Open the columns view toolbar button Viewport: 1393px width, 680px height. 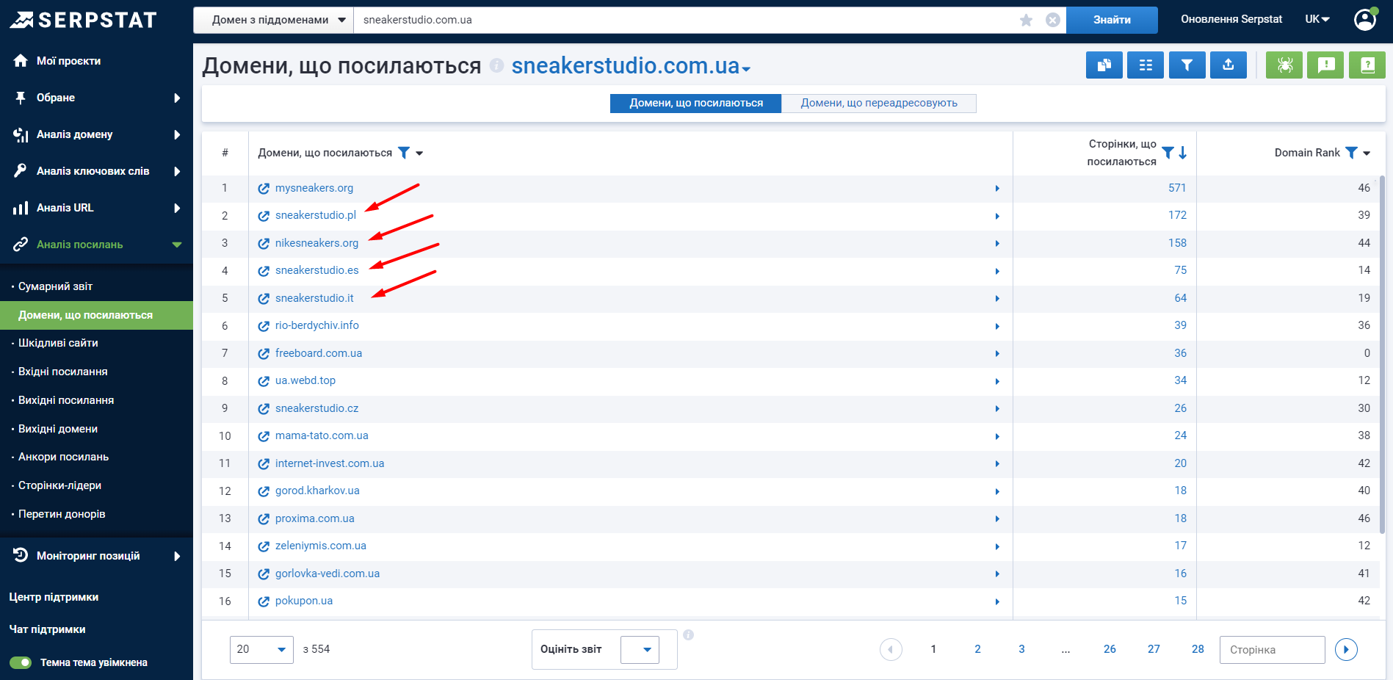(x=1145, y=65)
